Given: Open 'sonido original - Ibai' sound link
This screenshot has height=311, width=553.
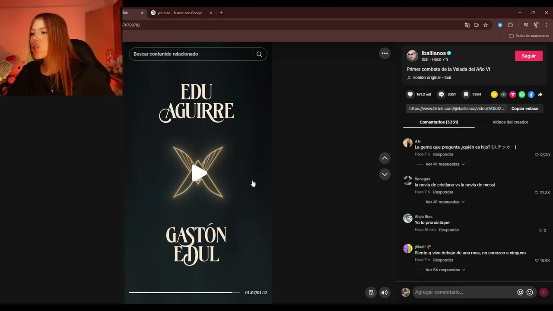Looking at the screenshot, I should (432, 77).
